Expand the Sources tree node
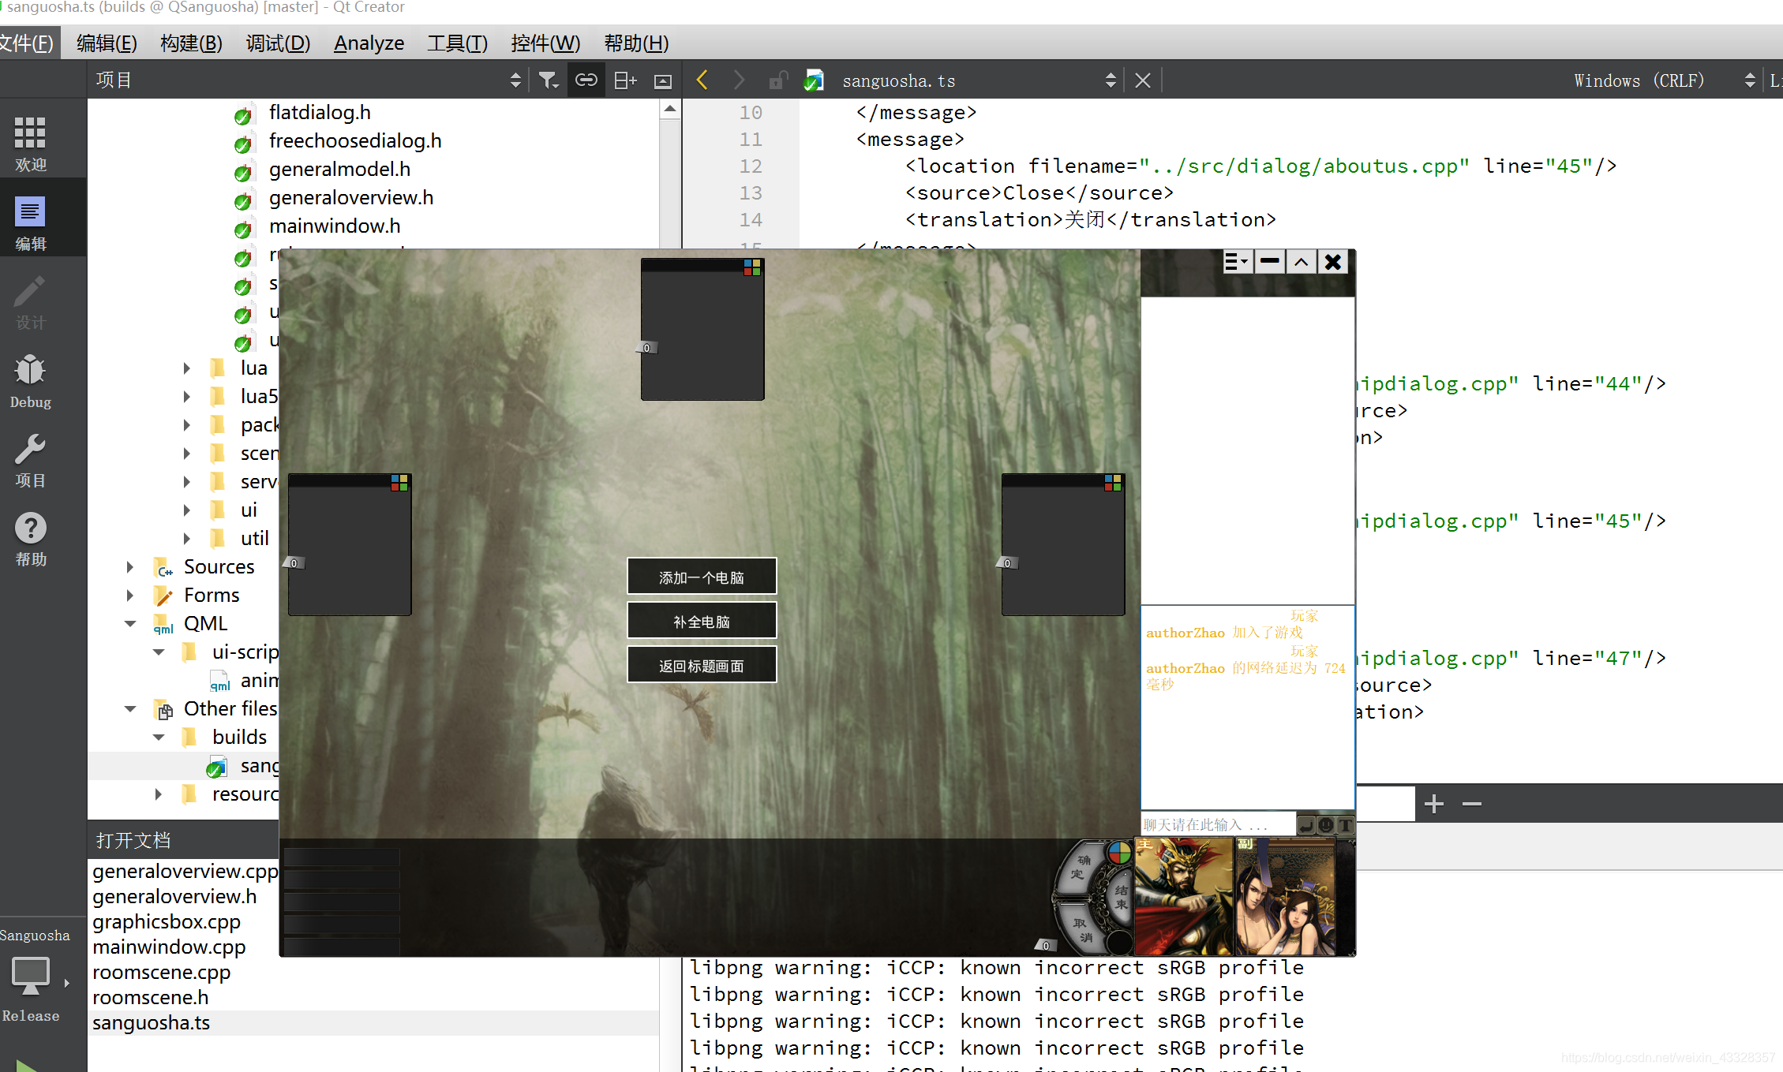 point(129,567)
